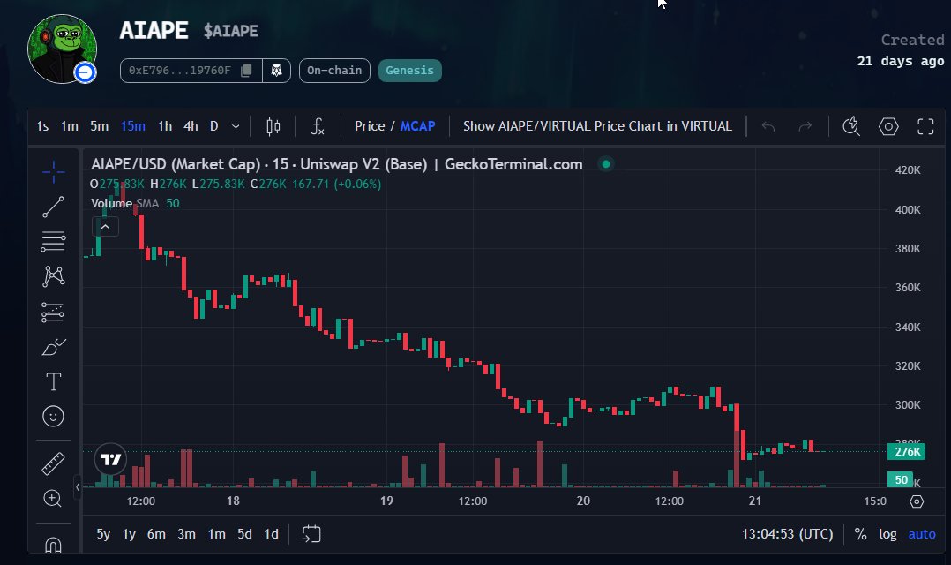This screenshot has height=565, width=951.
Task: Select the 1h timeframe
Action: click(x=164, y=126)
